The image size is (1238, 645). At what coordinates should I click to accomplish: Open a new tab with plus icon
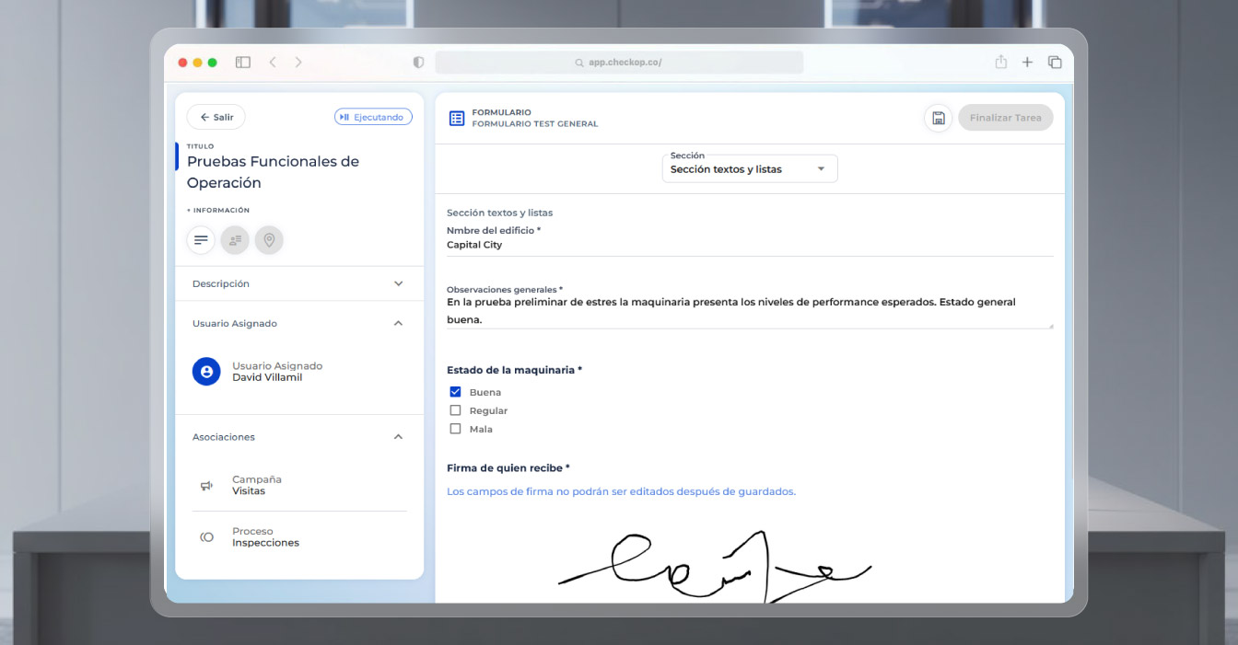click(1027, 63)
